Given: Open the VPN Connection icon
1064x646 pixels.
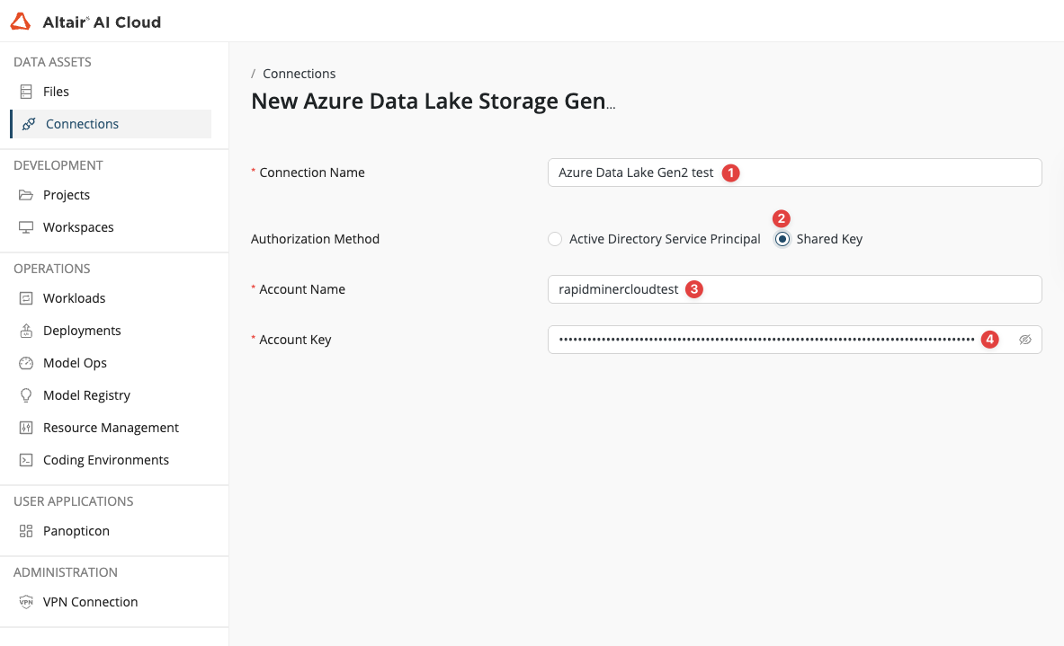Looking at the screenshot, I should coord(26,601).
